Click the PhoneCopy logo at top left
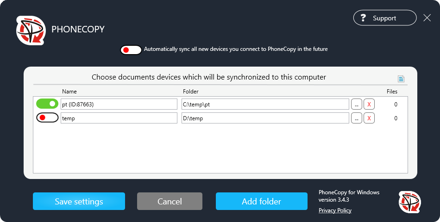The image size is (440, 222). (x=31, y=30)
